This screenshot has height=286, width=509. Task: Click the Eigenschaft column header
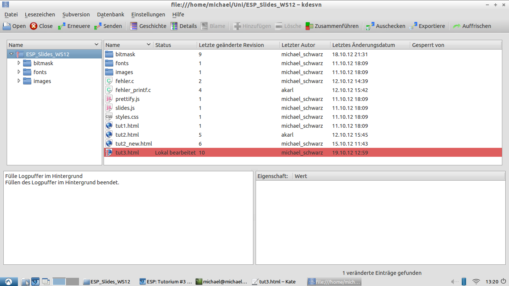[x=274, y=176]
